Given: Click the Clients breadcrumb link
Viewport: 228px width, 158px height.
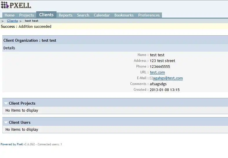Looking at the screenshot, I should [x=12, y=21].
